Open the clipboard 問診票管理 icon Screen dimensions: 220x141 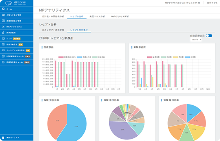pos(4,33)
